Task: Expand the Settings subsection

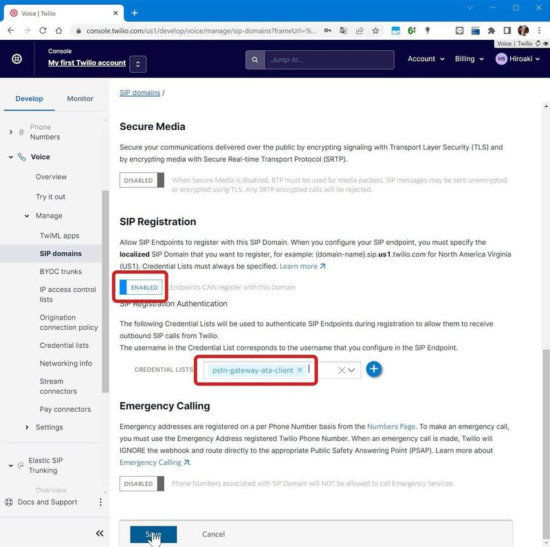Action: click(27, 427)
